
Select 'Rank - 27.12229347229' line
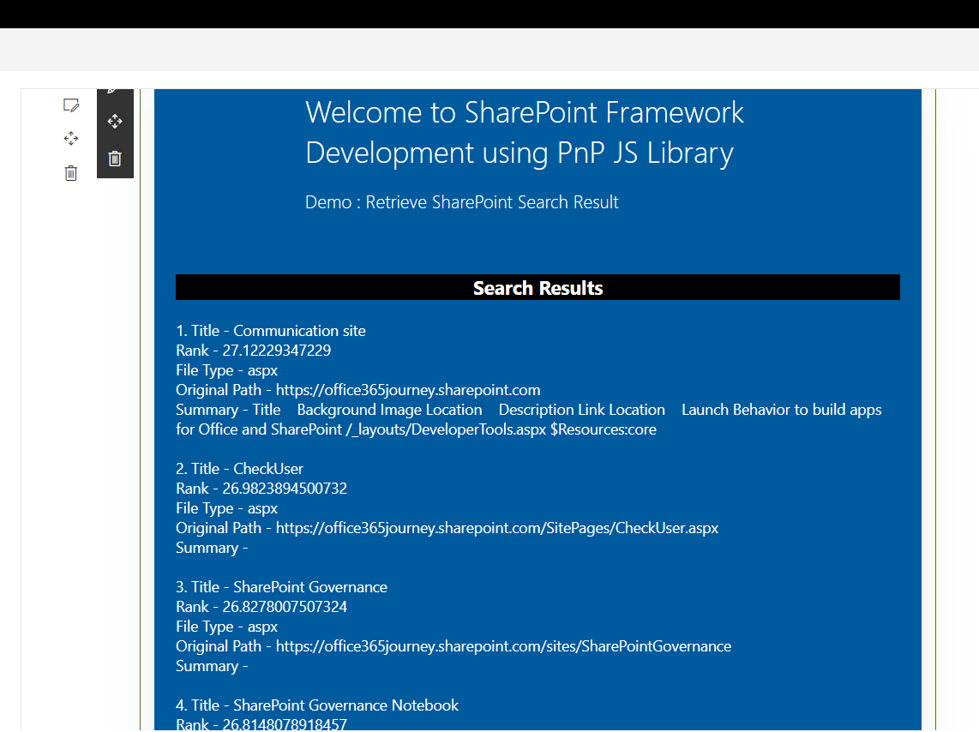(x=253, y=351)
